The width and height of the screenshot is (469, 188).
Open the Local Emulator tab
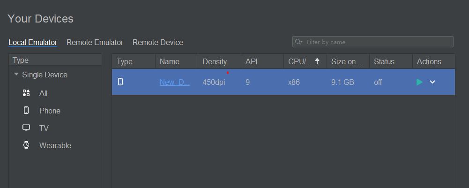[x=33, y=43]
